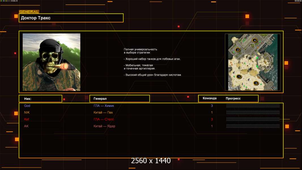
Task: Click the Генерал column header
Action: point(119,99)
